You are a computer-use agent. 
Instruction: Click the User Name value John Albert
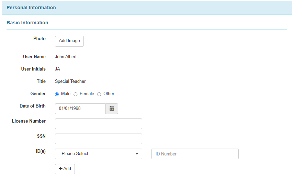[x=66, y=57]
